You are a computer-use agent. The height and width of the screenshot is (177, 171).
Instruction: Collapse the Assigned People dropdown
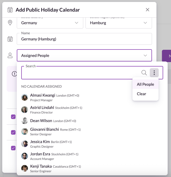tap(145, 55)
